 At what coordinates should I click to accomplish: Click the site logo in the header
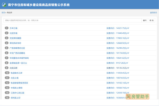point(4,5)
